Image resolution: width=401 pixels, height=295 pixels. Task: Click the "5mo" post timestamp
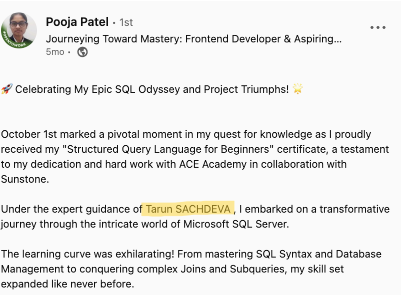[x=55, y=52]
